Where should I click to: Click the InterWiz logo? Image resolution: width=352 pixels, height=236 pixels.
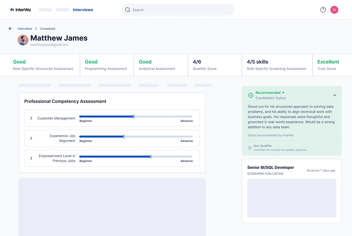pos(20,10)
